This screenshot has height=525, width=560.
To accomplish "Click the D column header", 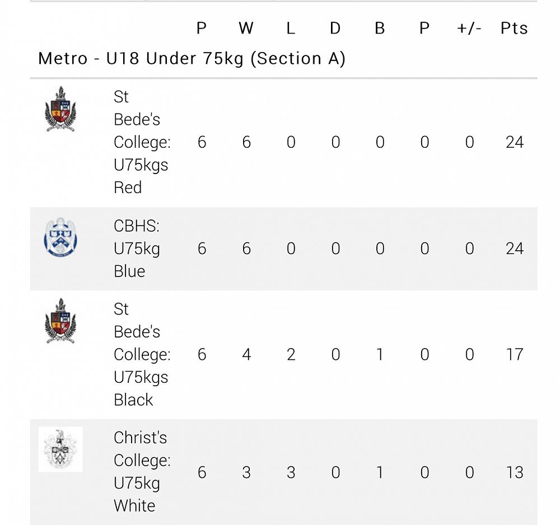I will point(335,29).
